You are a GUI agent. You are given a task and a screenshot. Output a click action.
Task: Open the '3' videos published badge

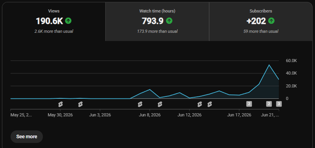click(x=279, y=104)
